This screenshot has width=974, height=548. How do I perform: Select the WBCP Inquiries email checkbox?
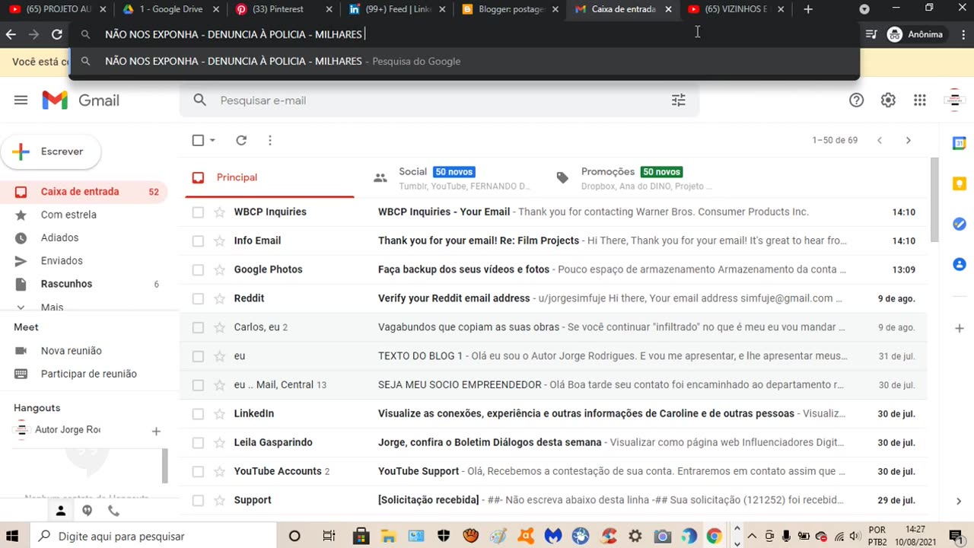(x=198, y=212)
